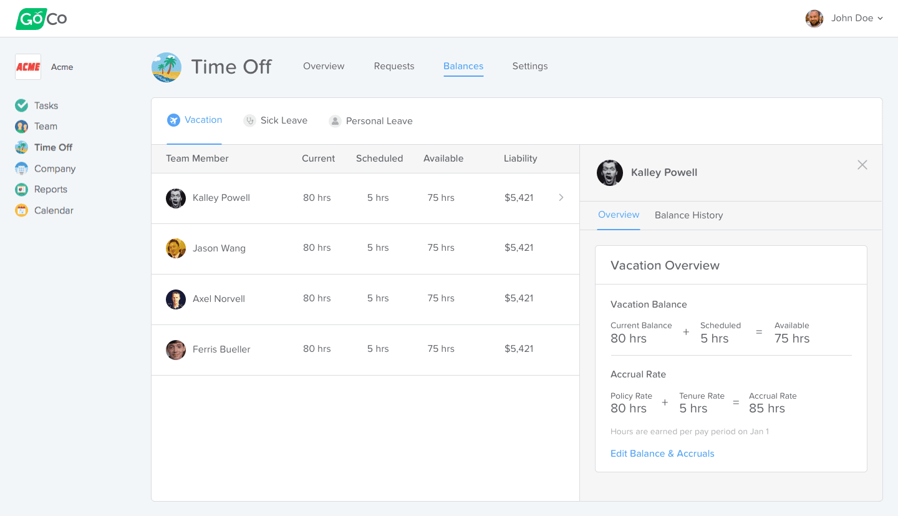Viewport: 898px width, 516px height.
Task: Click the Sick Leave stethoscope icon
Action: 250,121
